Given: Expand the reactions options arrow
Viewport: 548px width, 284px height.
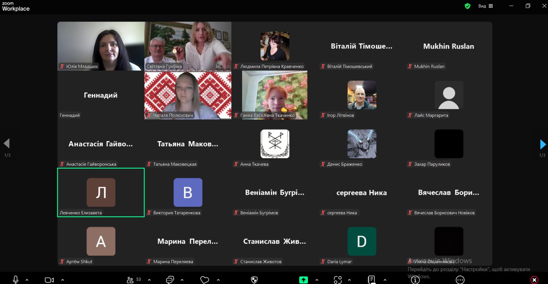Looking at the screenshot, I should [x=218, y=280].
